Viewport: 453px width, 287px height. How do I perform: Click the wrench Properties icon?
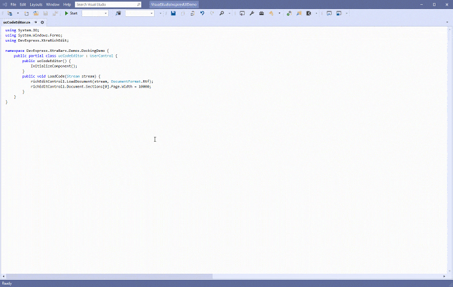pos(252,13)
